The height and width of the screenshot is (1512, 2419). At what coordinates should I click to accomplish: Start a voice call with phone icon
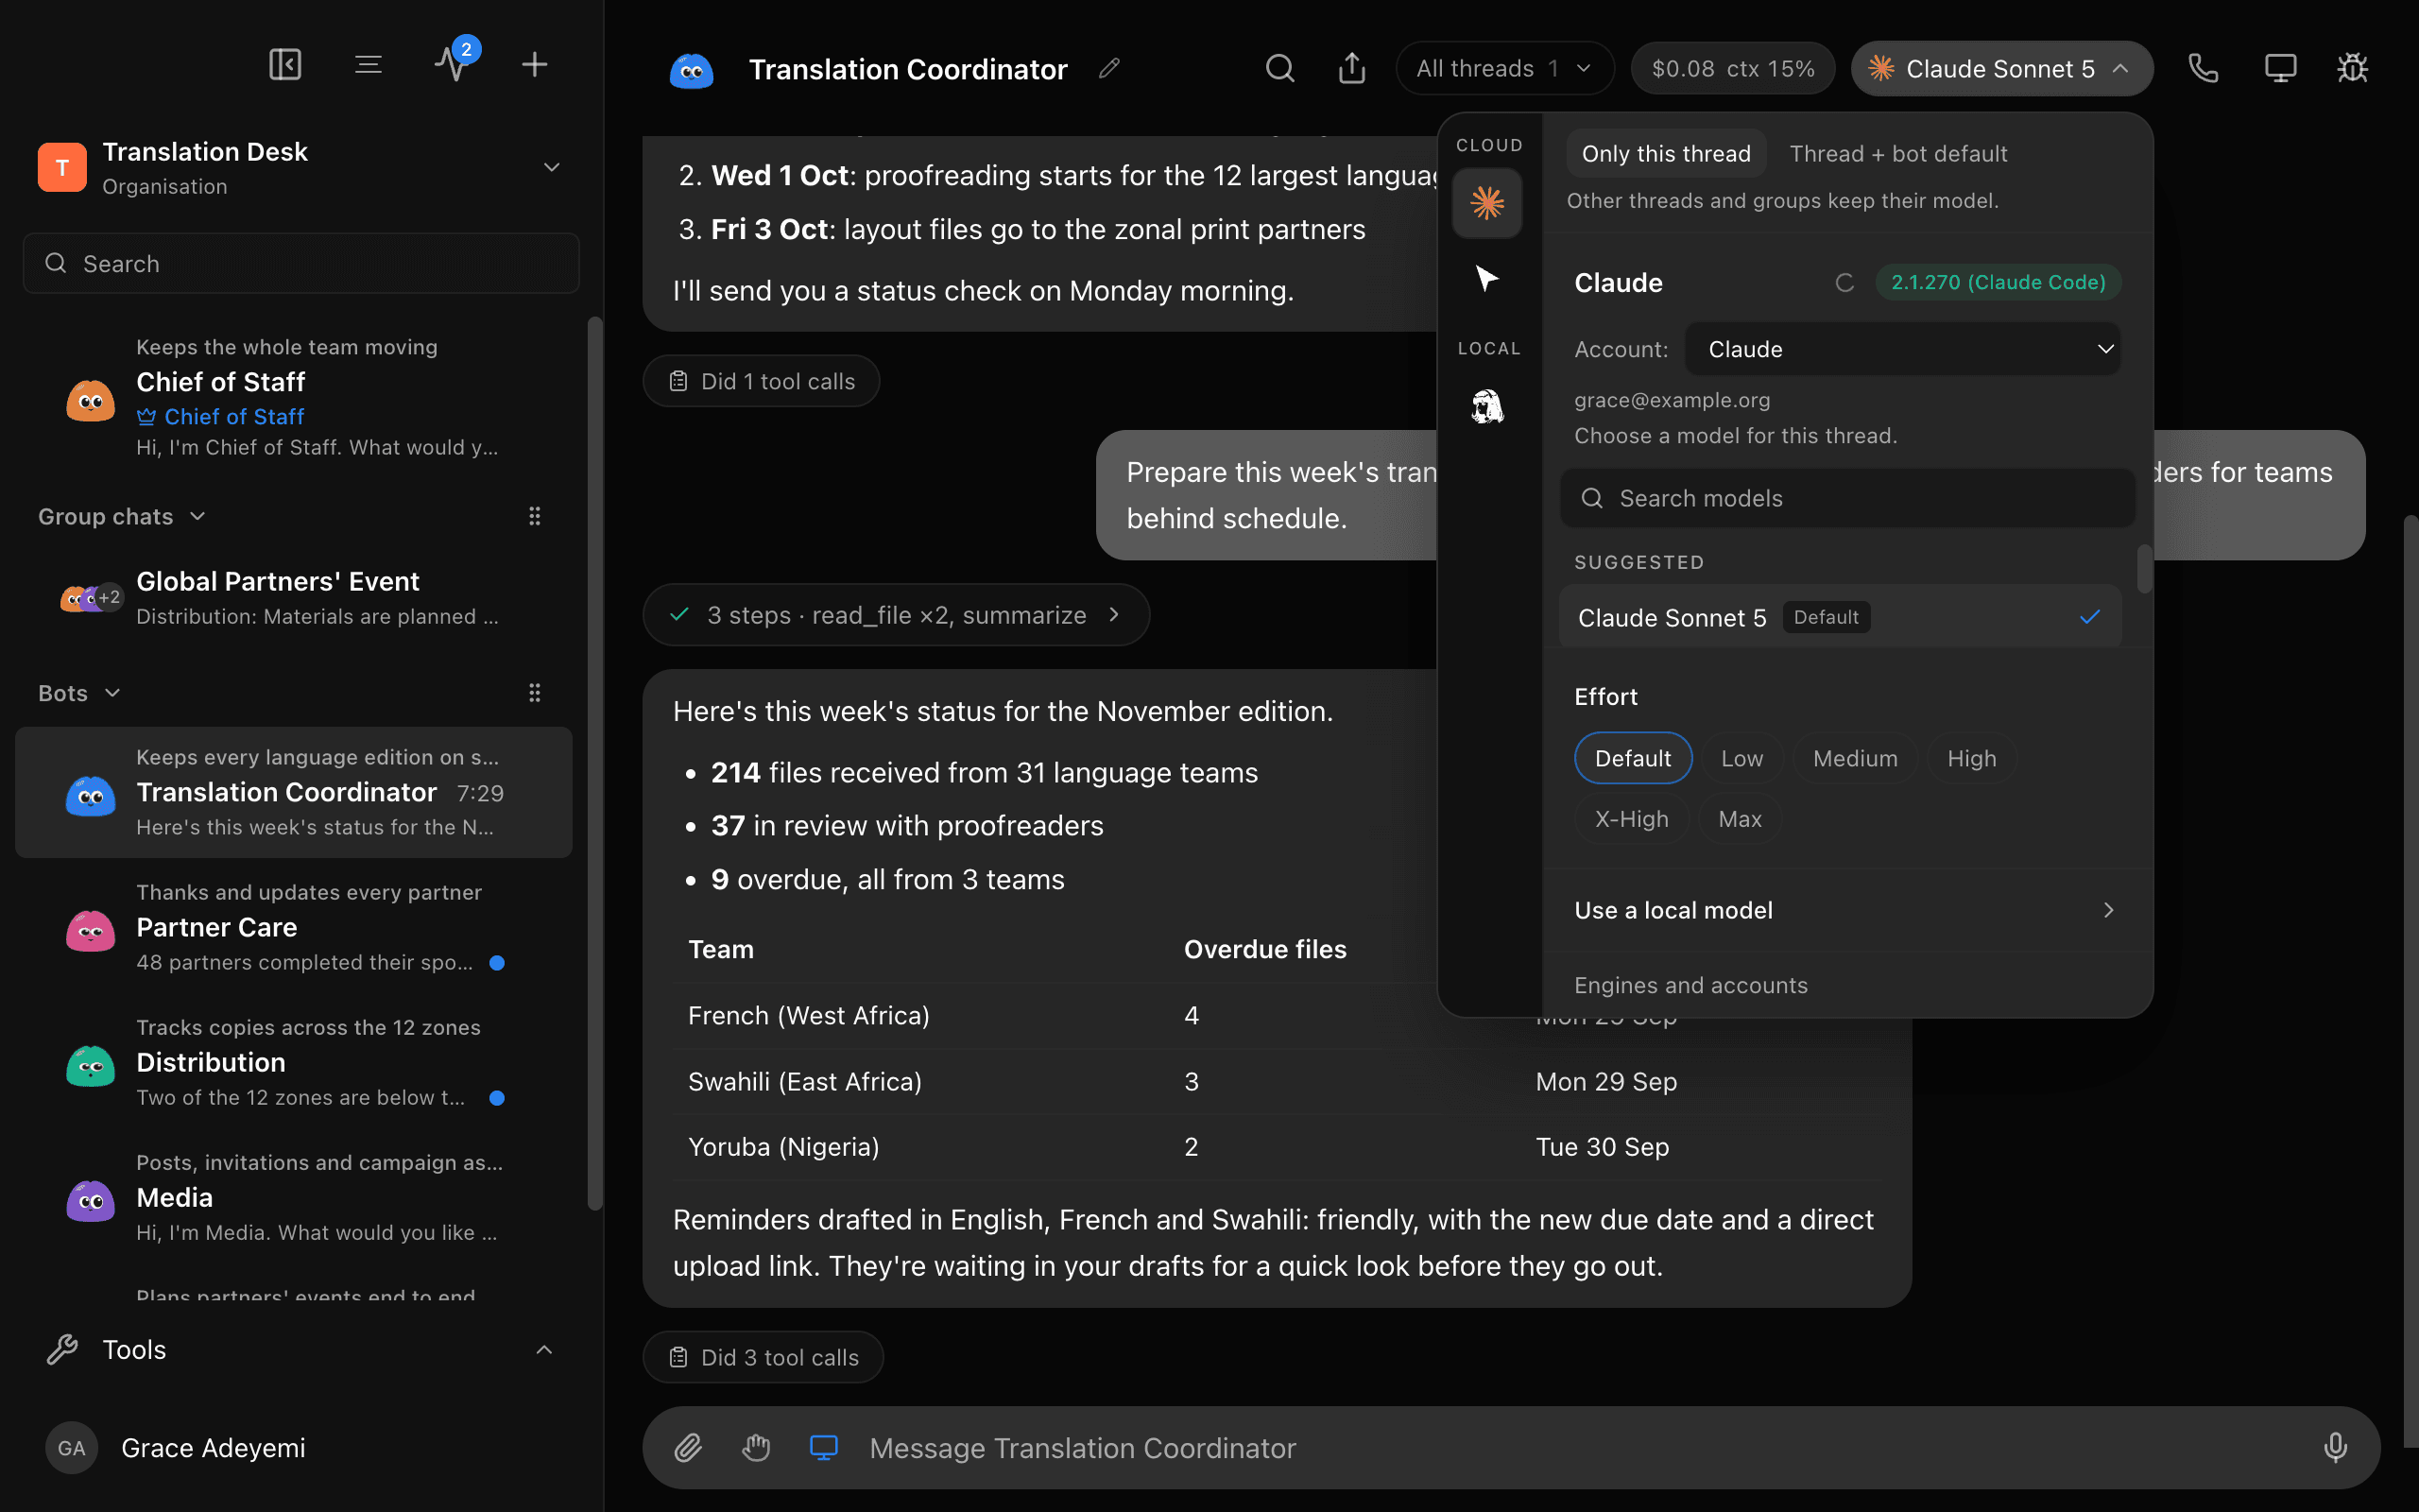(2204, 68)
